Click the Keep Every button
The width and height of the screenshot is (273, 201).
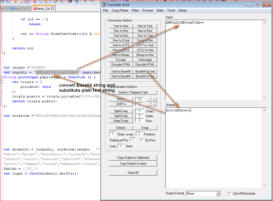pyautogui.click(x=121, y=121)
